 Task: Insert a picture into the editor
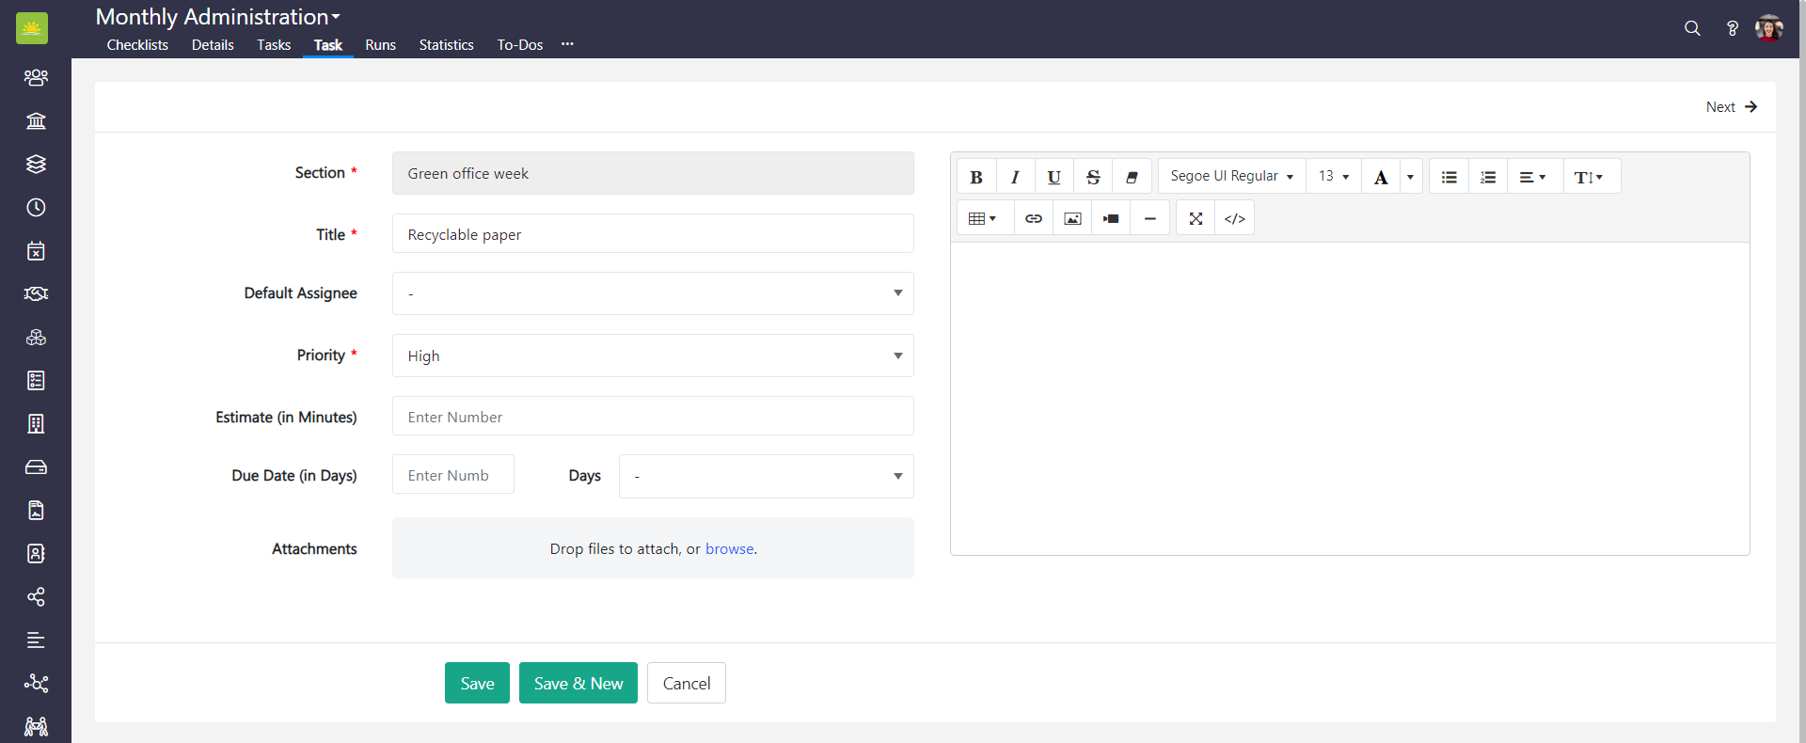coord(1072,218)
